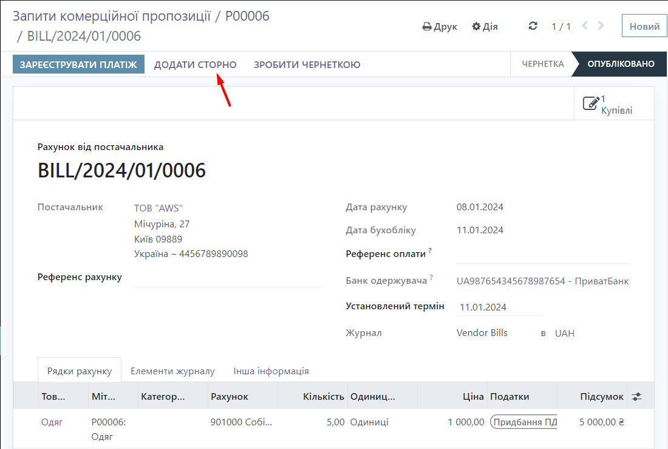
Task: Click Зареєструвати платіж button
Action: tap(78, 64)
